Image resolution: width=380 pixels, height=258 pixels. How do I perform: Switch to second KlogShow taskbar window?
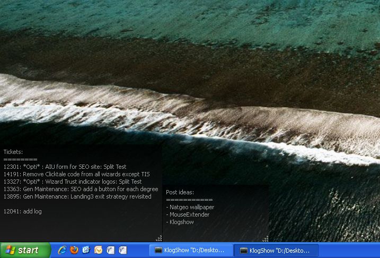click(x=276, y=251)
